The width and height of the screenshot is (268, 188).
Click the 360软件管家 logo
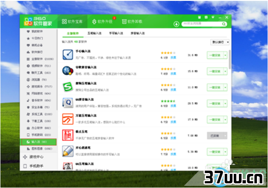tap(38, 21)
